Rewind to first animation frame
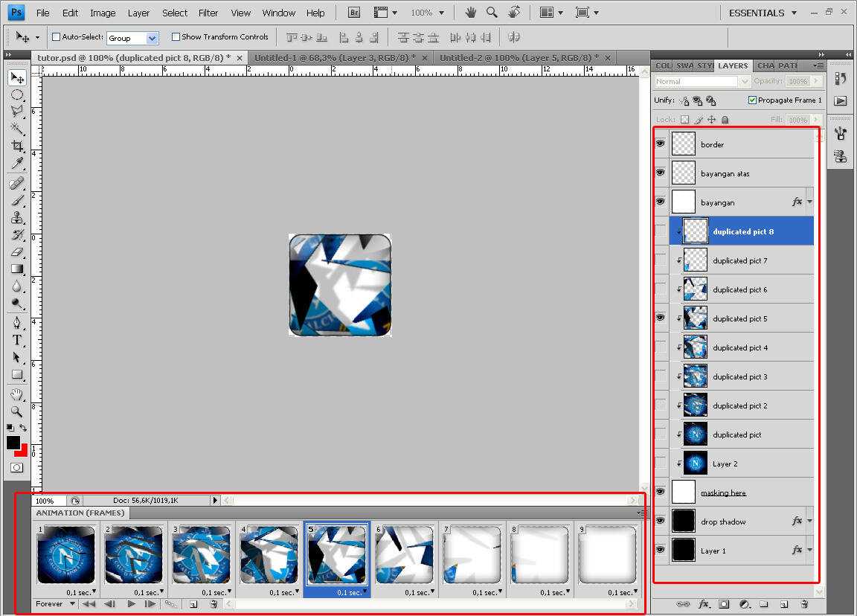Image resolution: width=857 pixels, height=616 pixels. 89,603
